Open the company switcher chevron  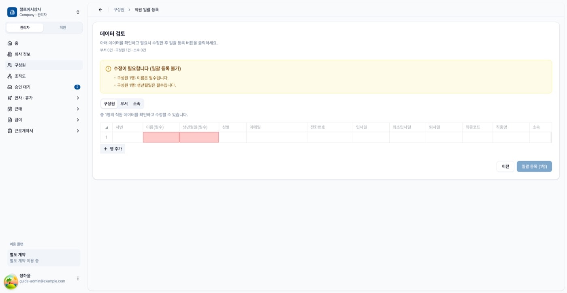tap(78, 12)
